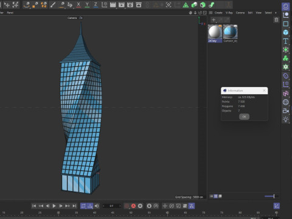Click the green double-cube icon

(x=194, y=5)
